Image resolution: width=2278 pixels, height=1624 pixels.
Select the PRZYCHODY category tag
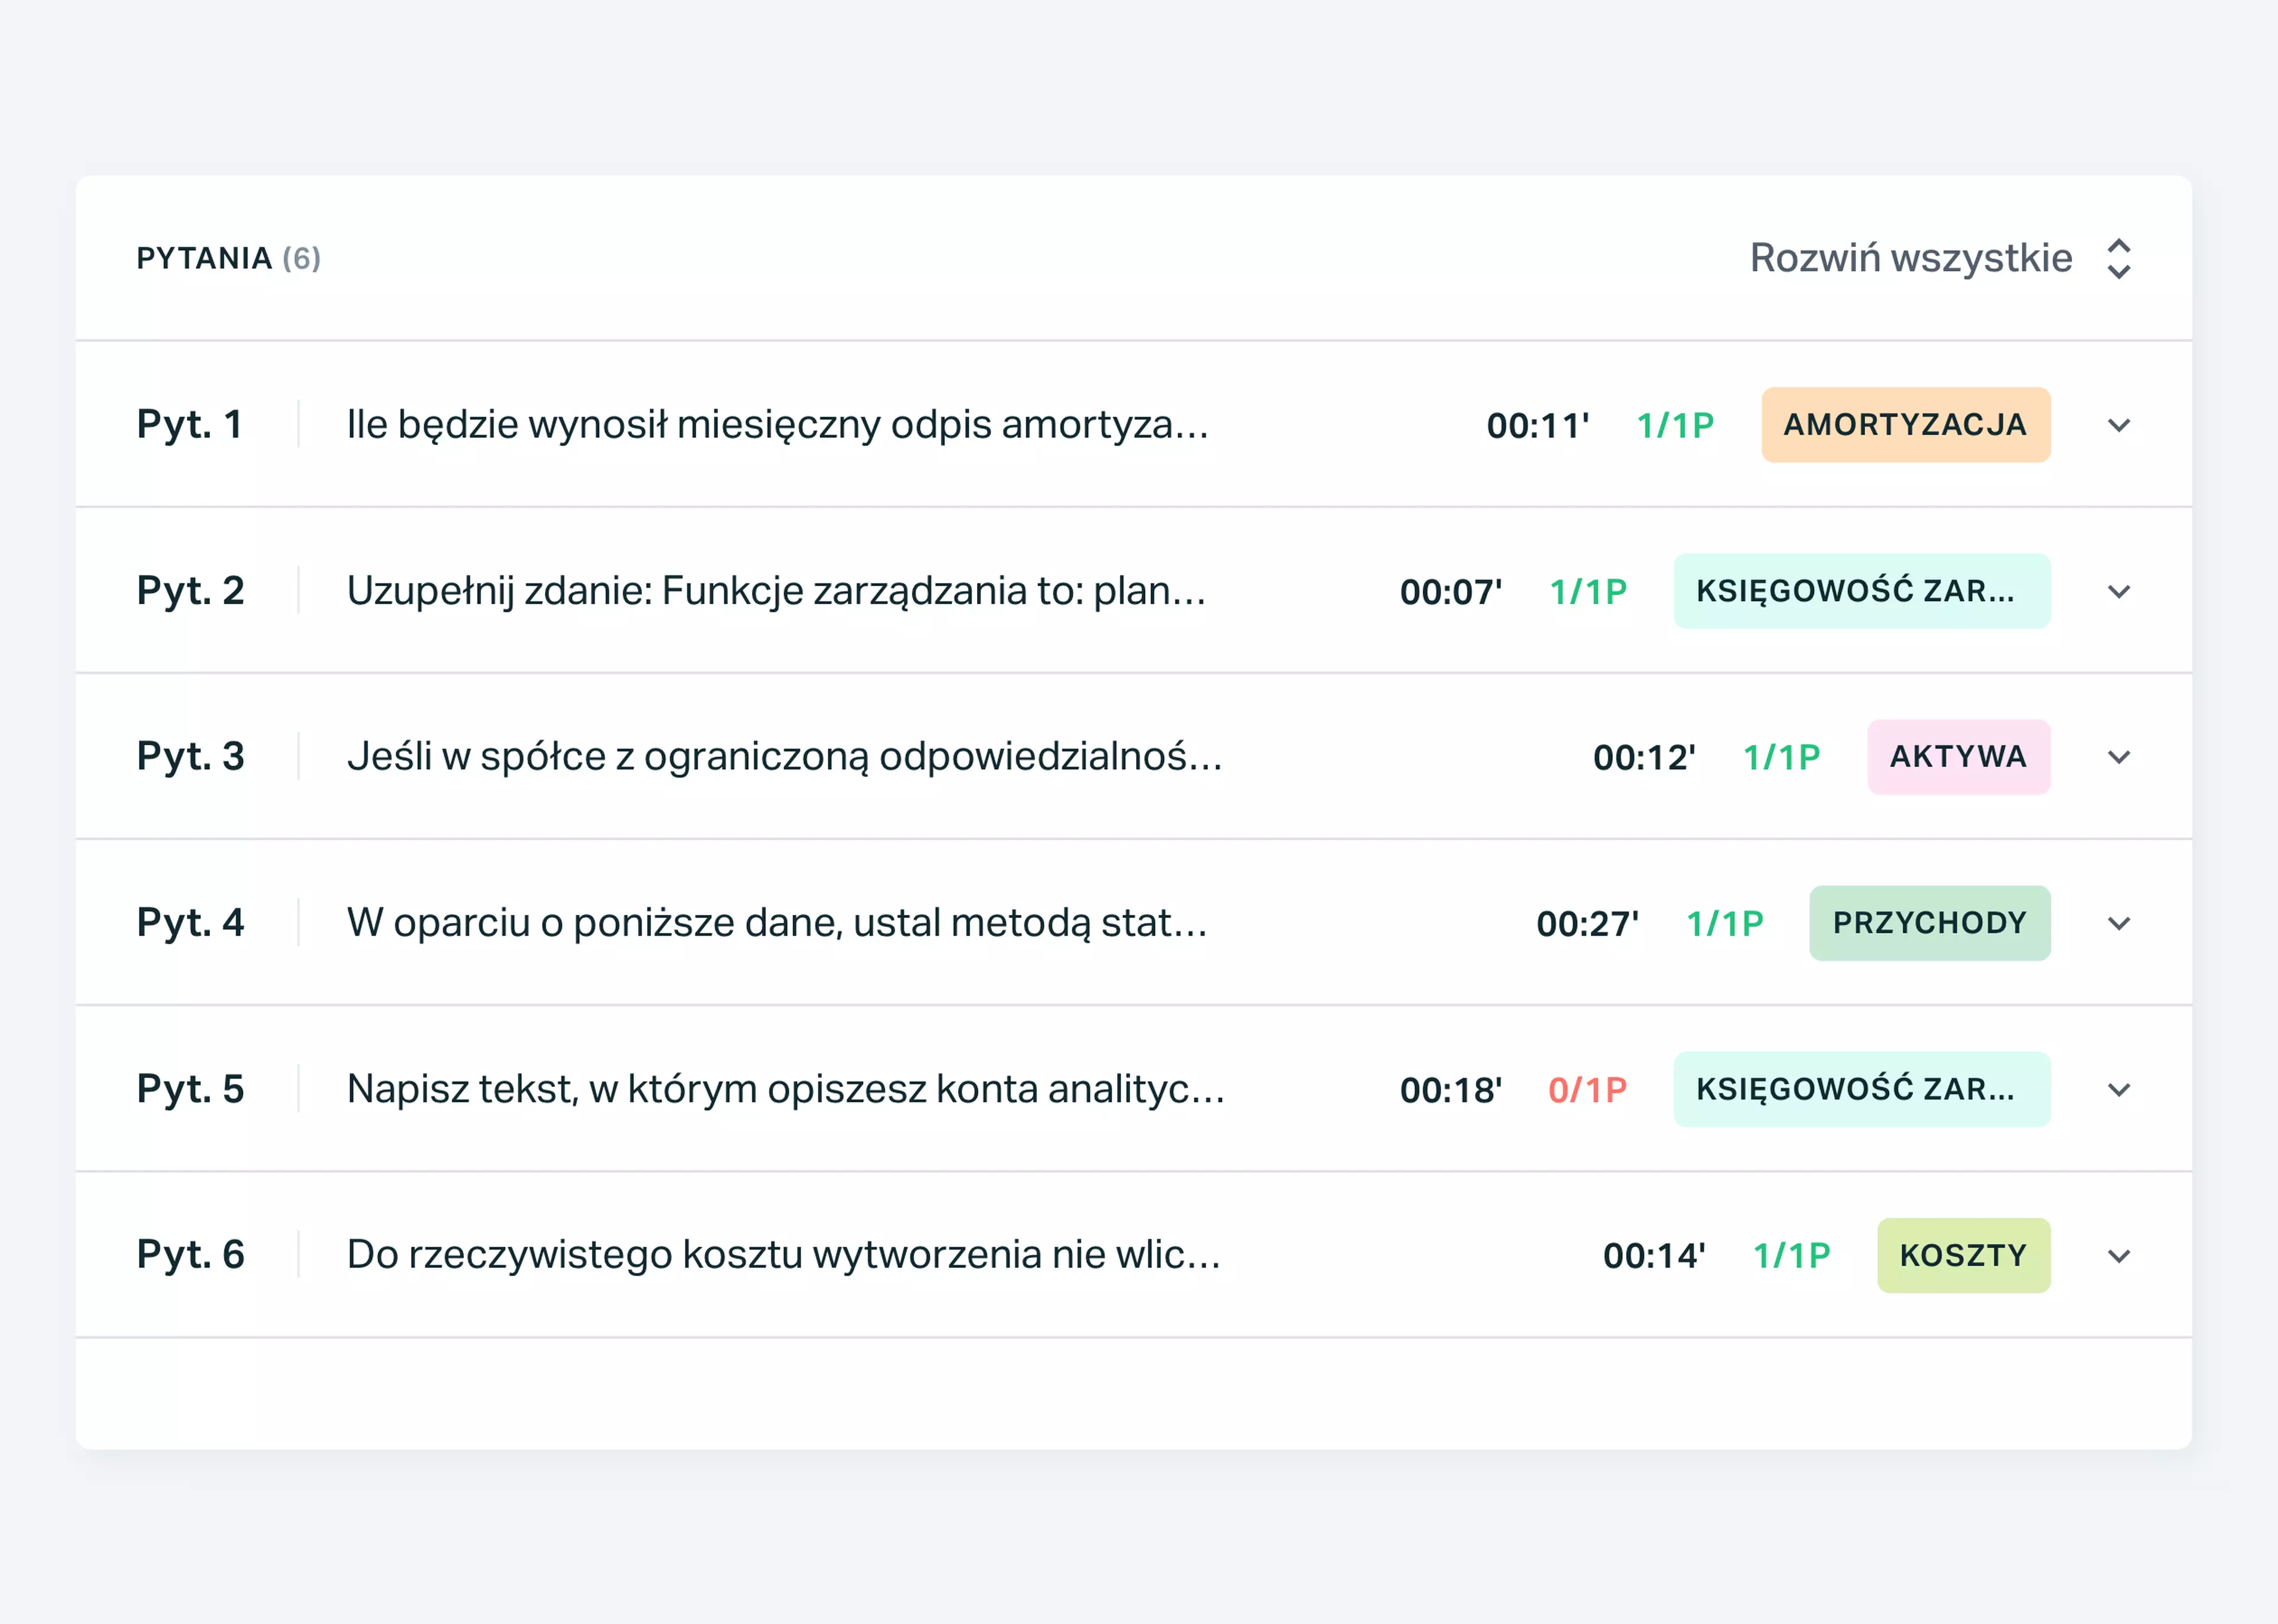[x=1929, y=923]
